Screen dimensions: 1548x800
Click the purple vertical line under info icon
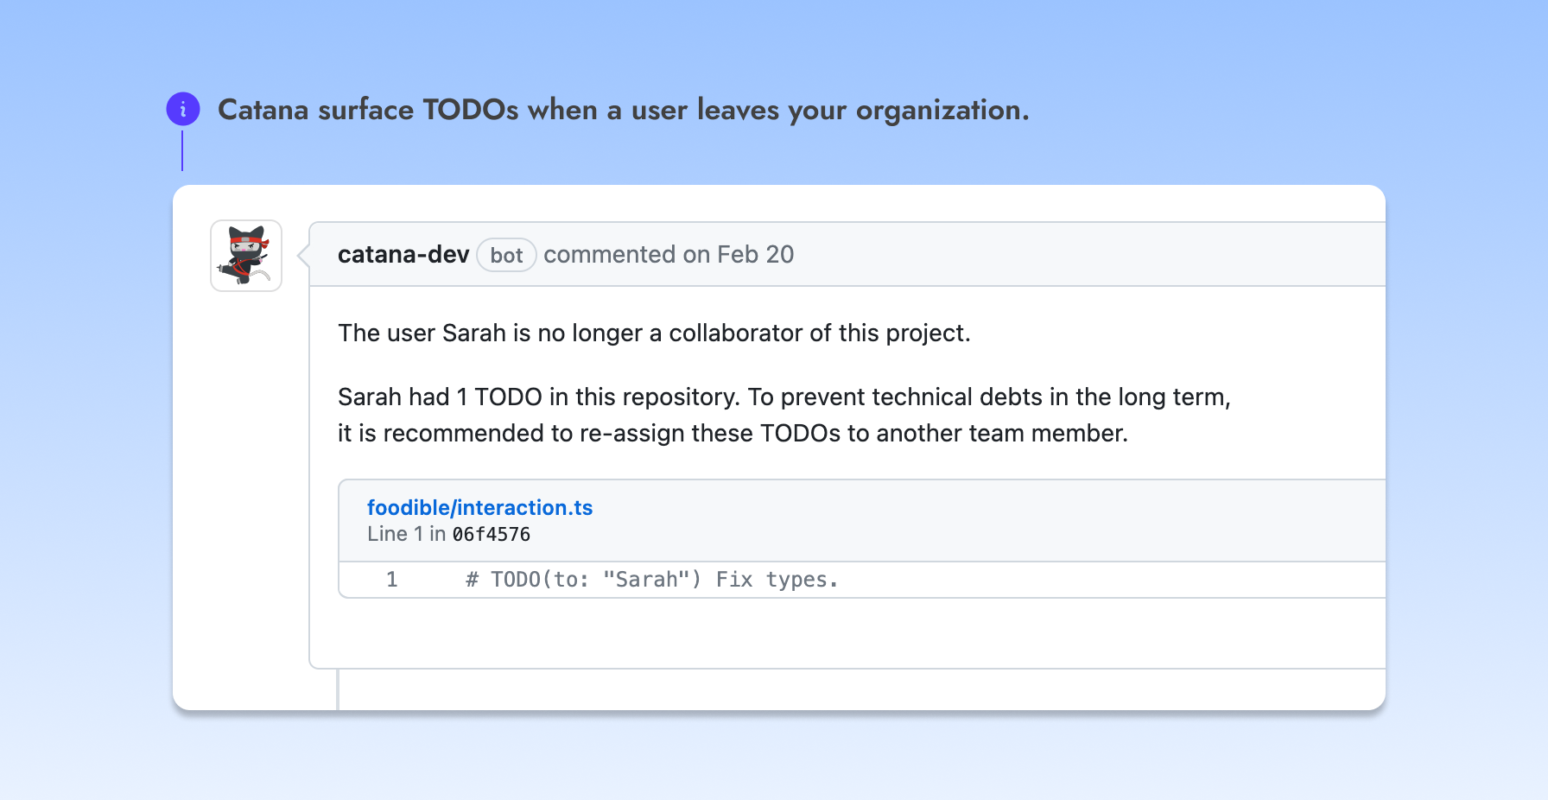pyautogui.click(x=182, y=150)
